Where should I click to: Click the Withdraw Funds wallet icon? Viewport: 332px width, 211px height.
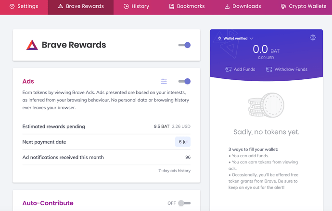(x=269, y=69)
